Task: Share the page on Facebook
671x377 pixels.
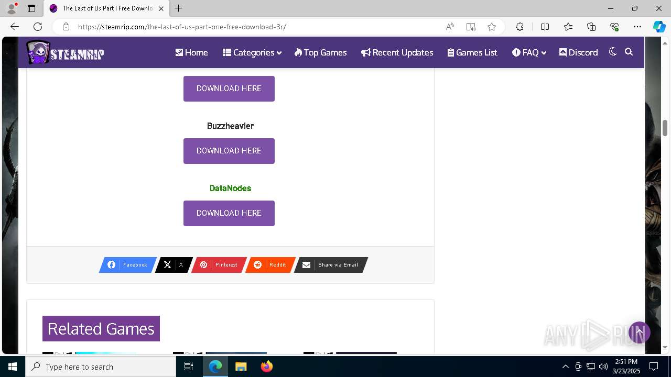Action: click(x=128, y=265)
